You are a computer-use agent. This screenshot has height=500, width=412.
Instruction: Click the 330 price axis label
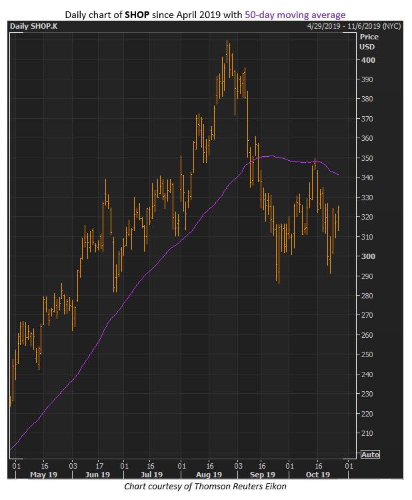coord(367,198)
